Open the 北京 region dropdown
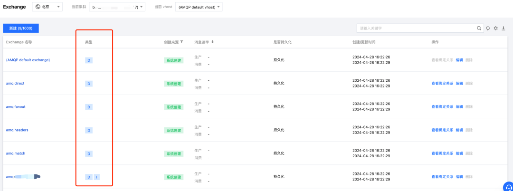The height and width of the screenshot is (191, 513). (x=47, y=7)
